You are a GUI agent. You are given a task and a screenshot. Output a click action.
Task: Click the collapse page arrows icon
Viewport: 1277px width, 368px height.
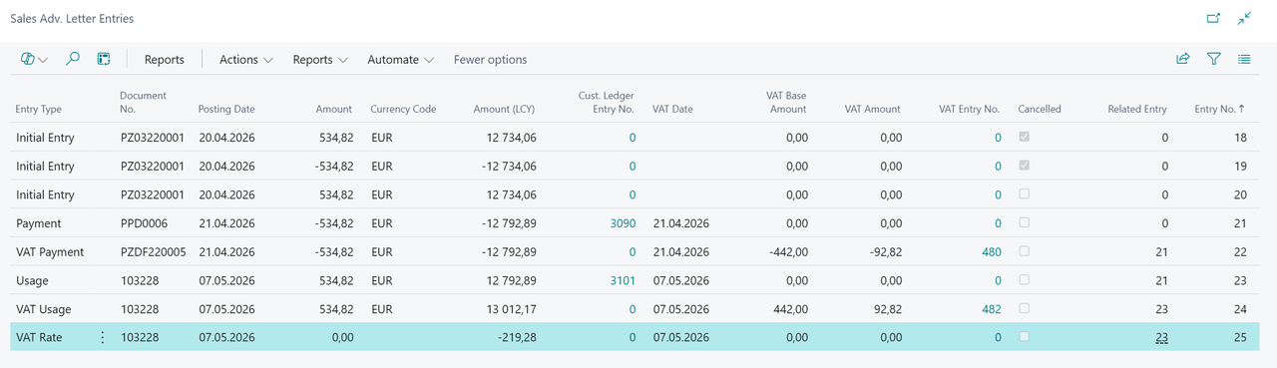(x=1244, y=18)
